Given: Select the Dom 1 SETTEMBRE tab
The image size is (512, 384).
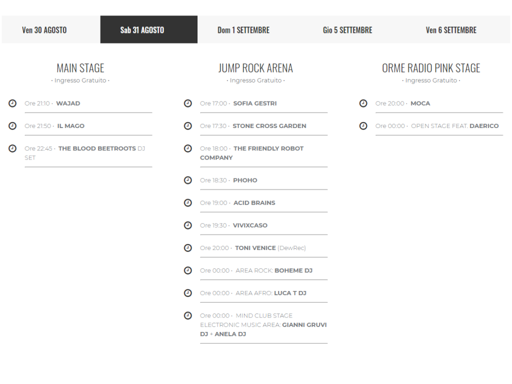Looking at the screenshot, I should coord(243,30).
